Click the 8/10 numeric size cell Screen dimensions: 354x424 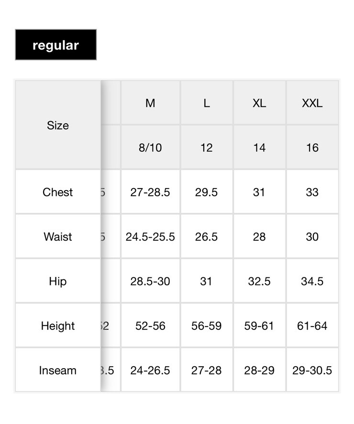[x=150, y=148]
